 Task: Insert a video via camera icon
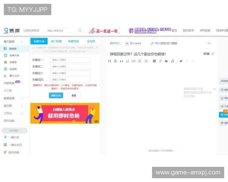coord(166,61)
